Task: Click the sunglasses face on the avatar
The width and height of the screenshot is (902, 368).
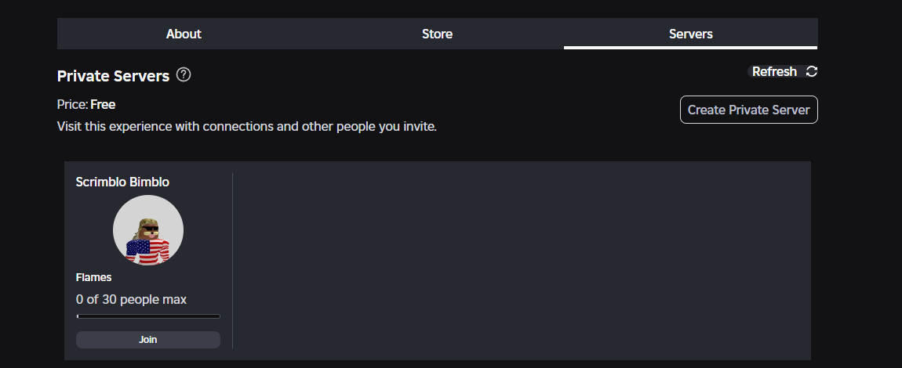Action: tap(150, 232)
